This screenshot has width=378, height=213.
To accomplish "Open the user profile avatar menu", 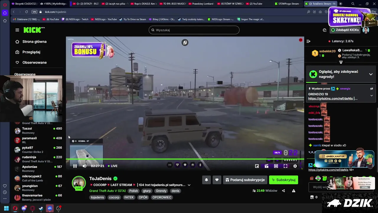I will tap(366, 30).
